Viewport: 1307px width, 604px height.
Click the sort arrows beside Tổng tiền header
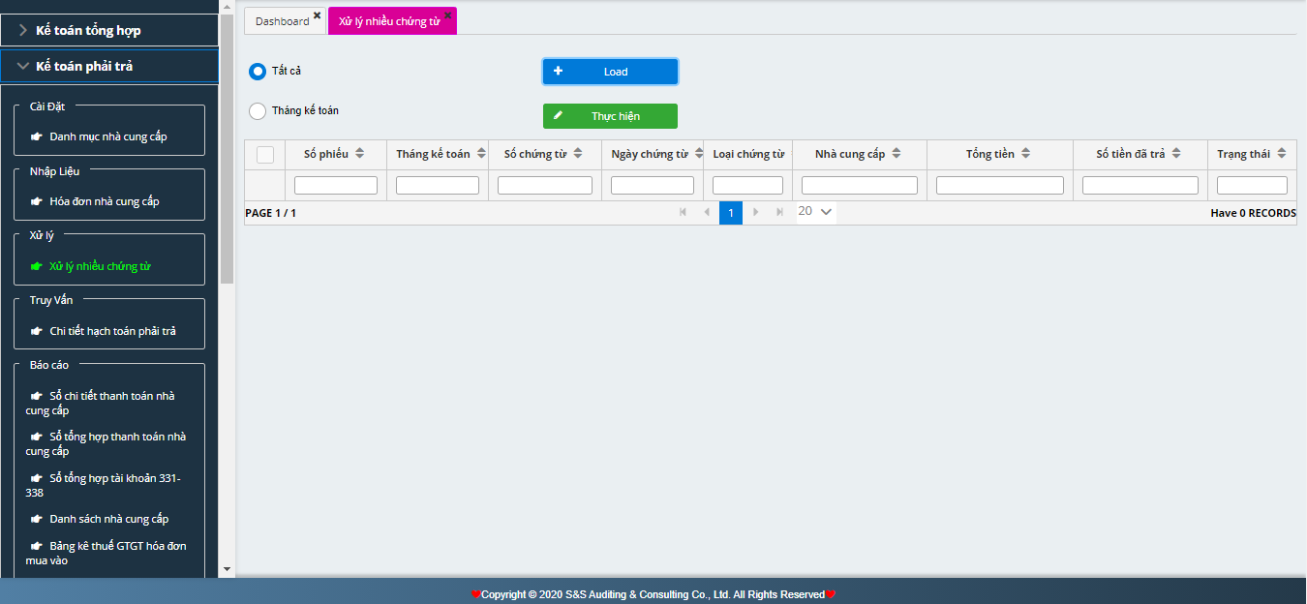[x=1025, y=154]
